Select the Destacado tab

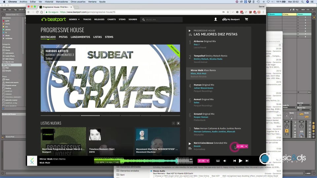pos(48,37)
